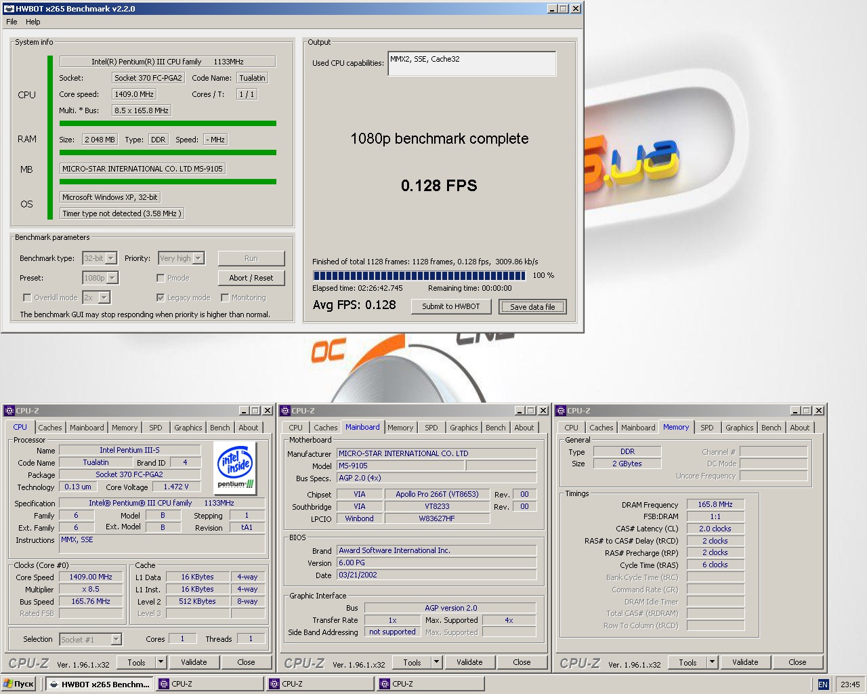The image size is (867, 694).
Task: Toggle the Legacy mode checkbox
Action: pos(161,298)
